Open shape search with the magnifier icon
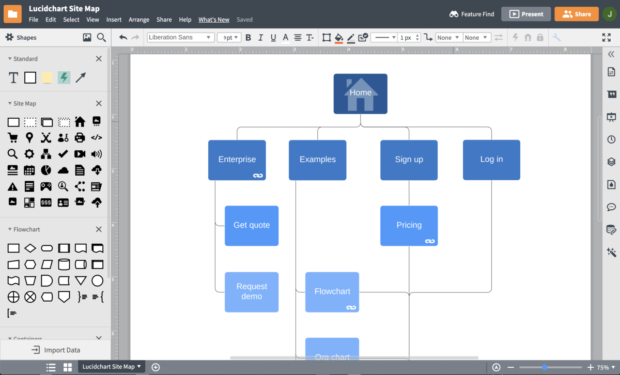The image size is (620, 375). [101, 37]
